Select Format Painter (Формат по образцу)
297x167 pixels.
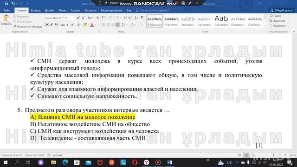(28, 26)
